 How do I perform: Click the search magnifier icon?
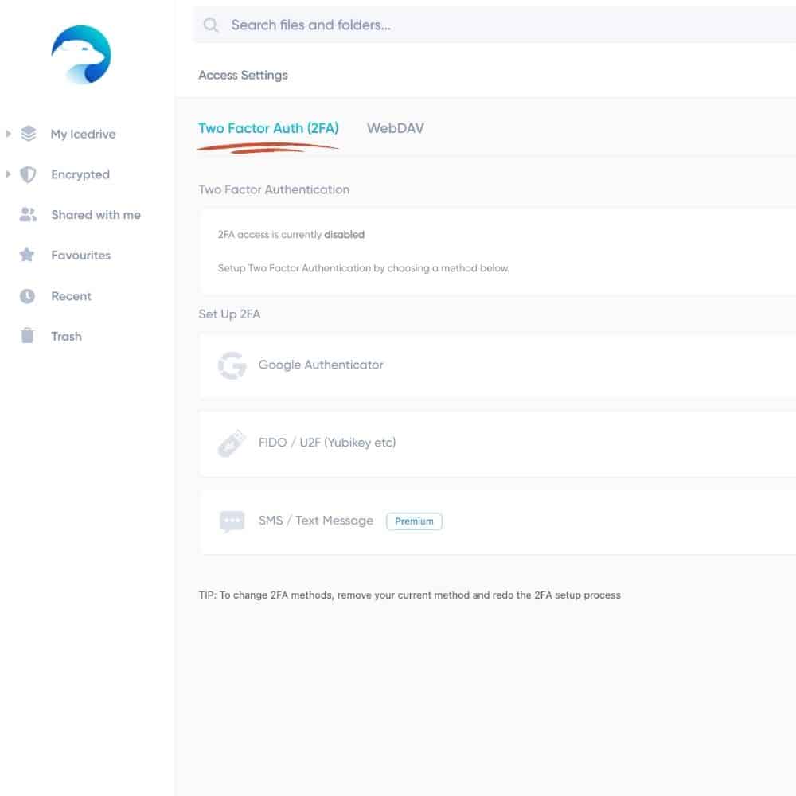click(211, 25)
